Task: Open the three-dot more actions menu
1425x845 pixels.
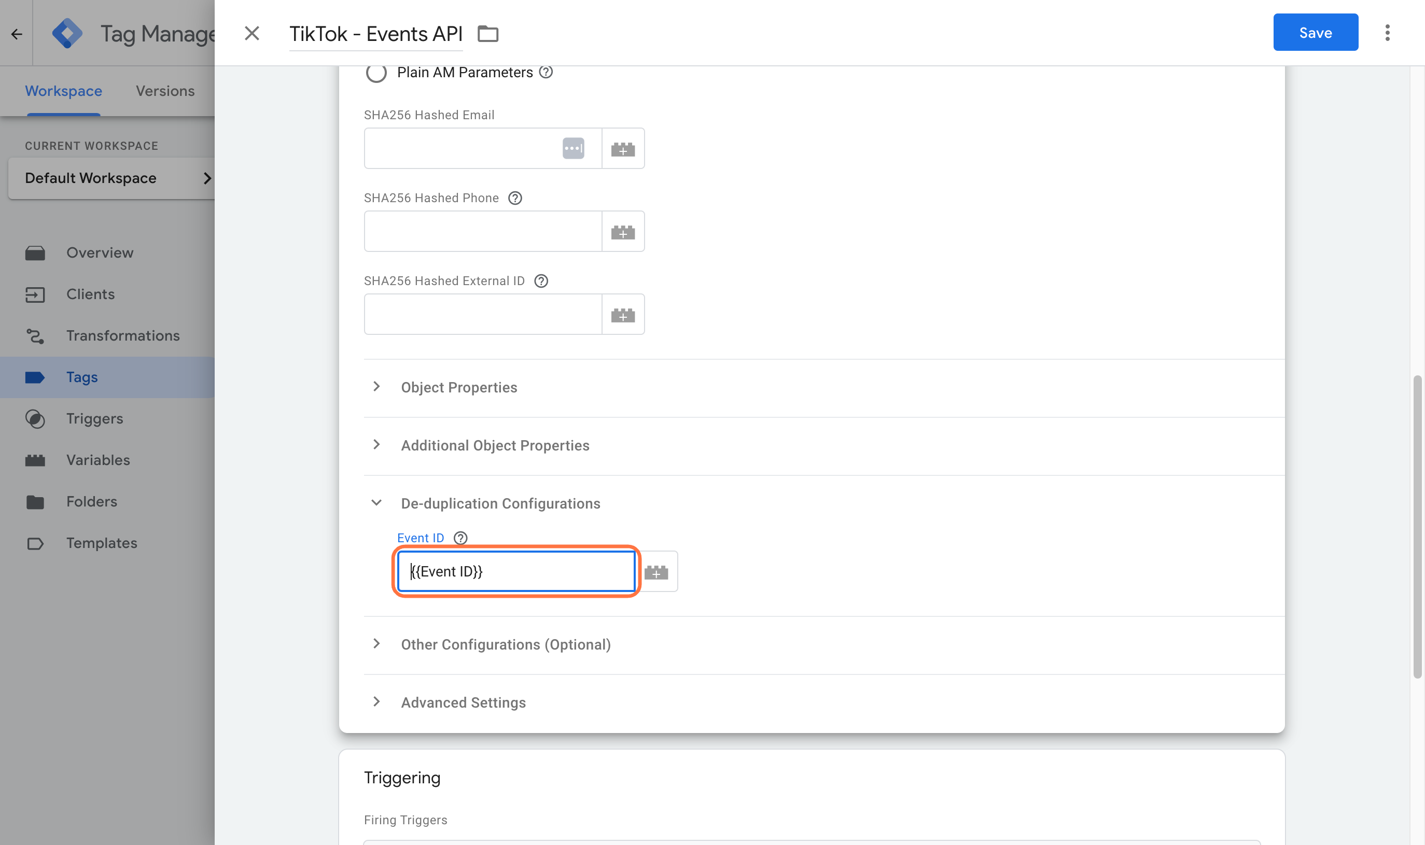Action: pos(1388,33)
